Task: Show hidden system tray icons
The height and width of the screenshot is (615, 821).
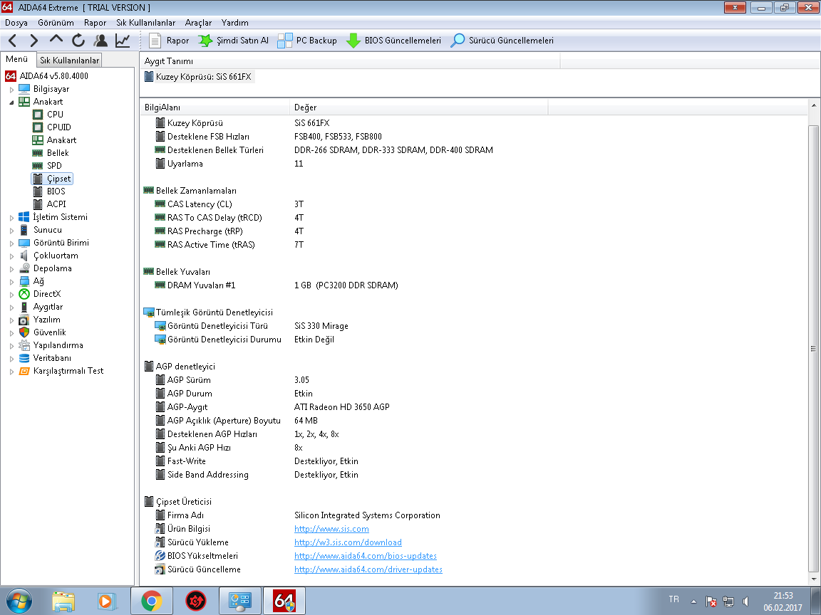Action: (x=693, y=601)
